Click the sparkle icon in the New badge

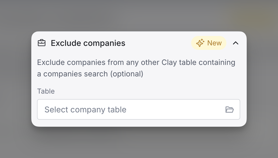200,43
